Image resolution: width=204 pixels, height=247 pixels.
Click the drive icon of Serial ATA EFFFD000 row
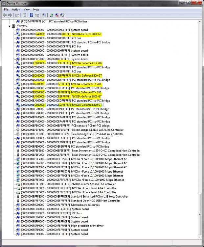[18, 193]
